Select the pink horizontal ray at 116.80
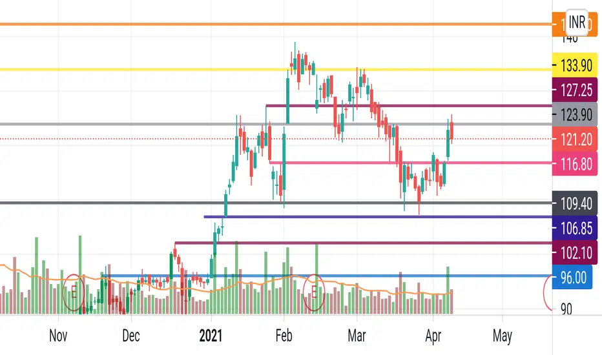This screenshot has width=602, height=355. point(411,163)
